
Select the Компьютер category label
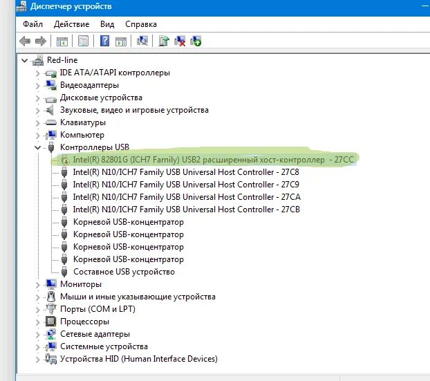click(x=82, y=135)
